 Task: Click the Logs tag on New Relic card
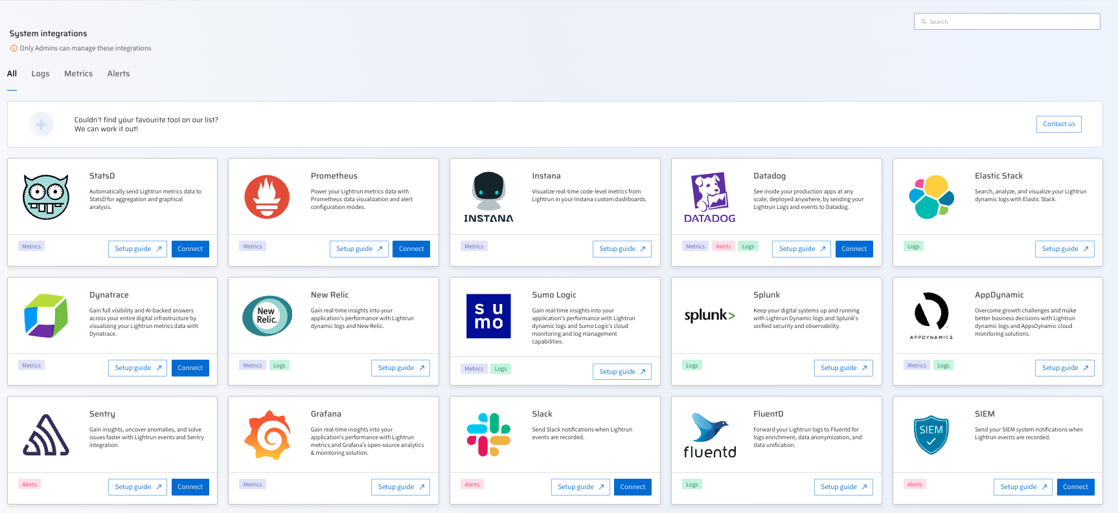coord(279,366)
